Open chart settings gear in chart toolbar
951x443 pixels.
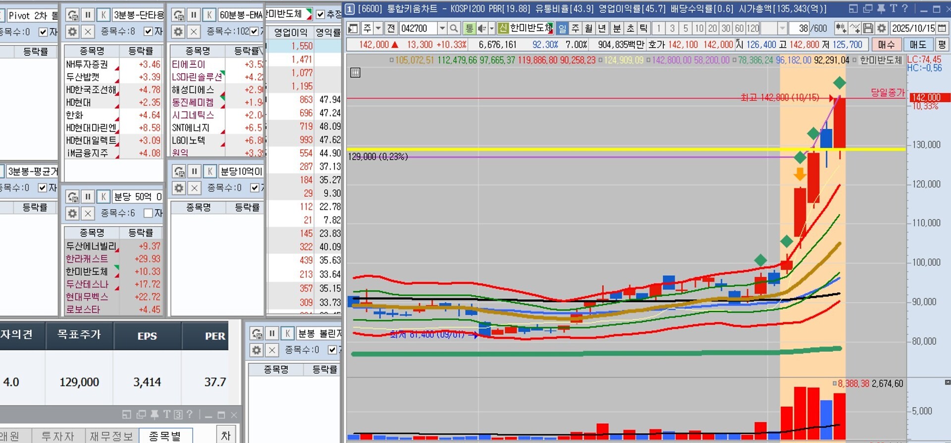882,28
